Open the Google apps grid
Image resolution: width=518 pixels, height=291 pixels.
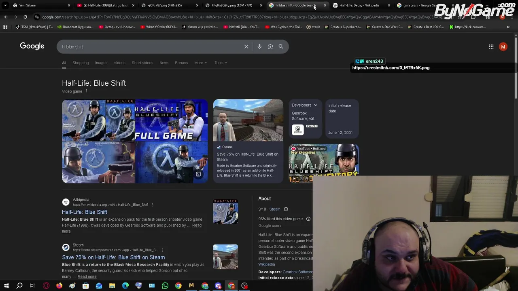point(491,46)
